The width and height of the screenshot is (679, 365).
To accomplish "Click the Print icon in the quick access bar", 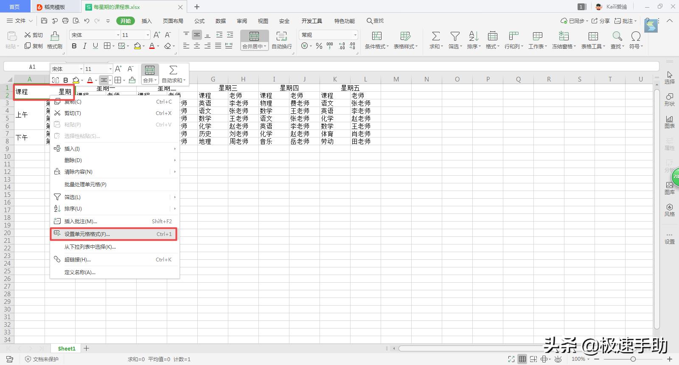I will (x=65, y=21).
